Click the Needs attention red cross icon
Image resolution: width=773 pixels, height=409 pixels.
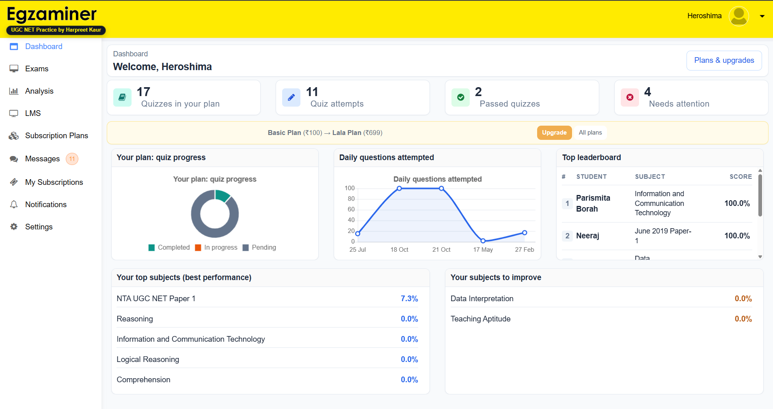[x=630, y=97]
